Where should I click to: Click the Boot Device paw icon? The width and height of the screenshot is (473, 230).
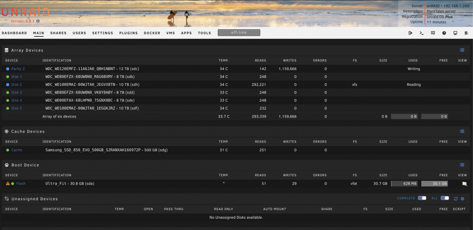7,165
